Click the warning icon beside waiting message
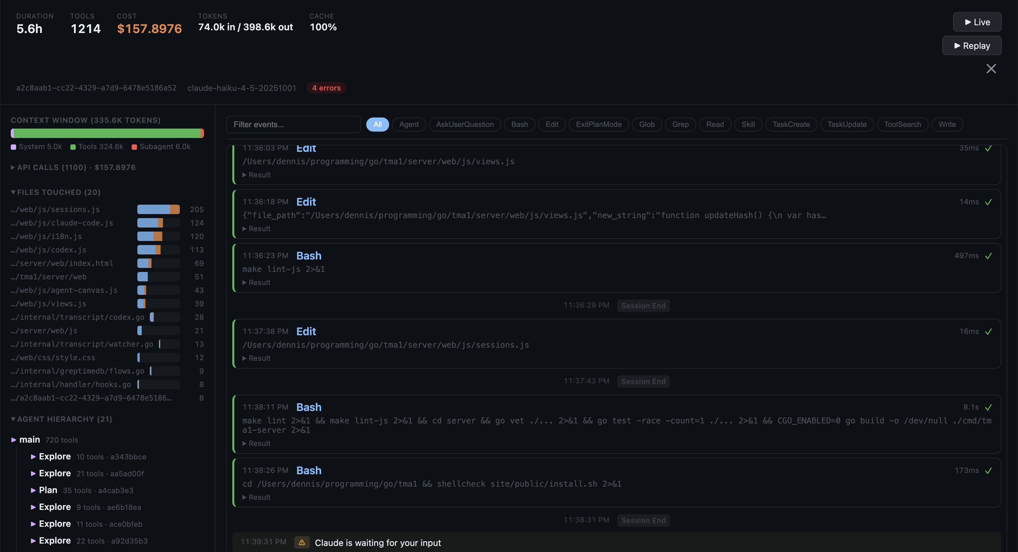 (302, 542)
